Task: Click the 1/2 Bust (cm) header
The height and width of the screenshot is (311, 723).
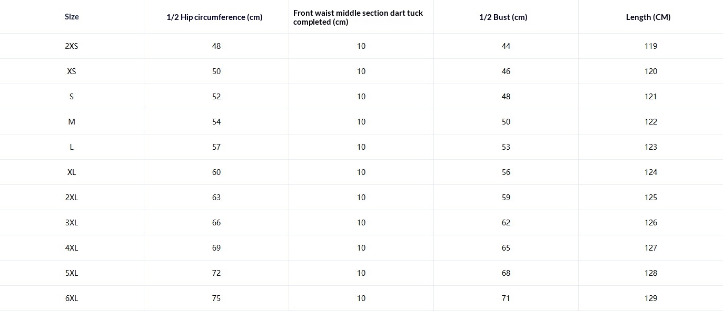Action: coord(503,17)
